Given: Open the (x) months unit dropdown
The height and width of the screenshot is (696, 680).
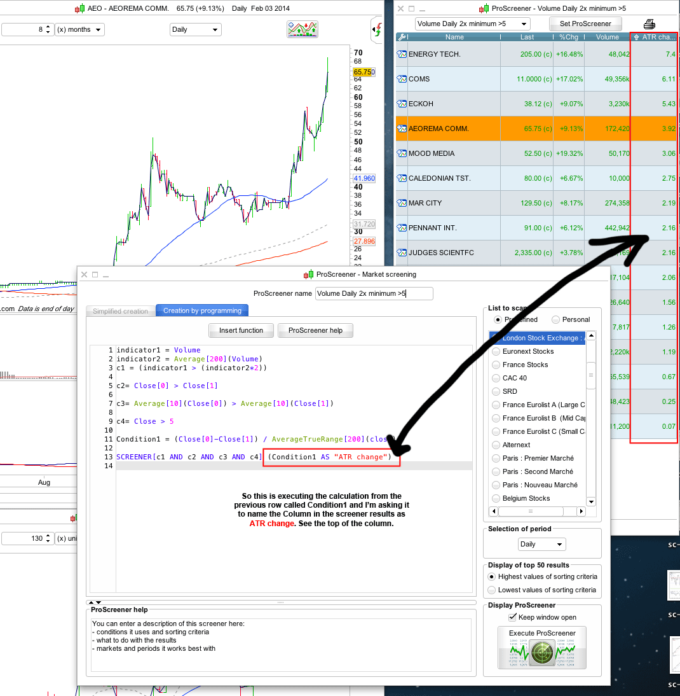Looking at the screenshot, I should 80,30.
